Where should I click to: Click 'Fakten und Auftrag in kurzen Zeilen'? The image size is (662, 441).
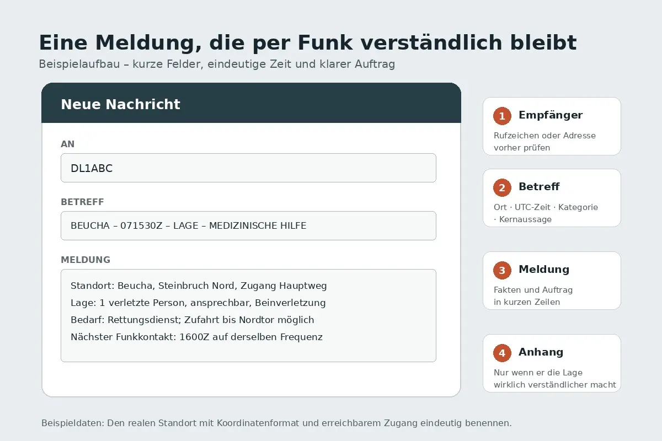tap(533, 296)
